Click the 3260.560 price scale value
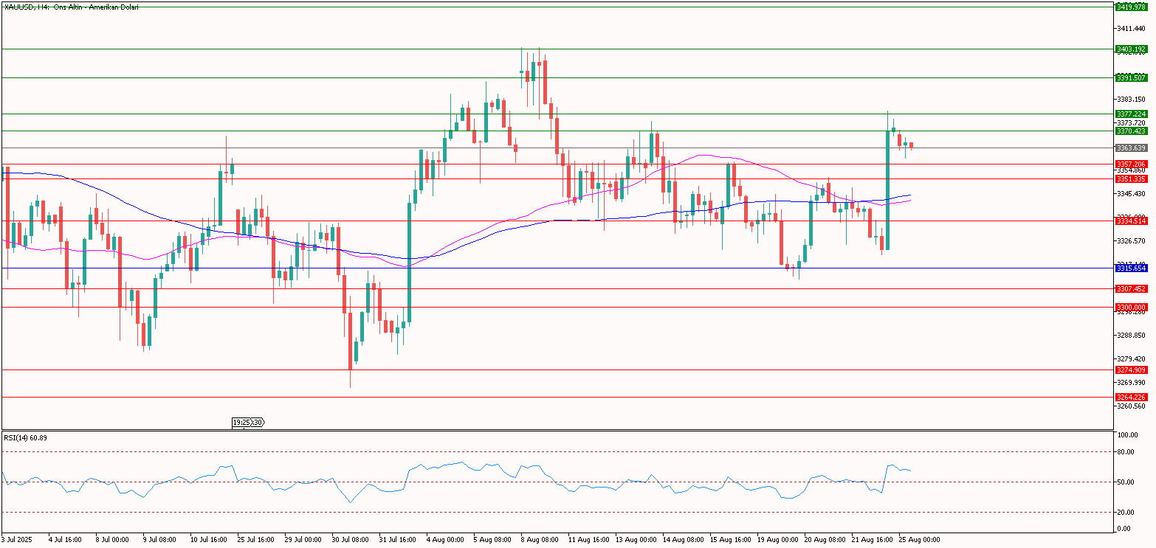The height and width of the screenshot is (548, 1156). coord(1132,406)
